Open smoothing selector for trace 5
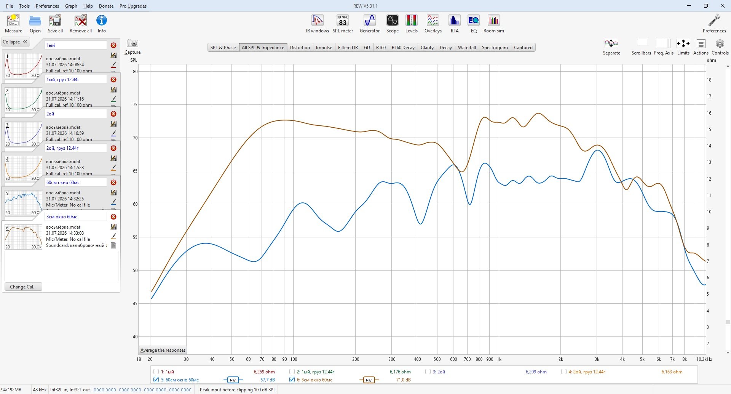Screen dimensions: 731x394 coord(233,380)
